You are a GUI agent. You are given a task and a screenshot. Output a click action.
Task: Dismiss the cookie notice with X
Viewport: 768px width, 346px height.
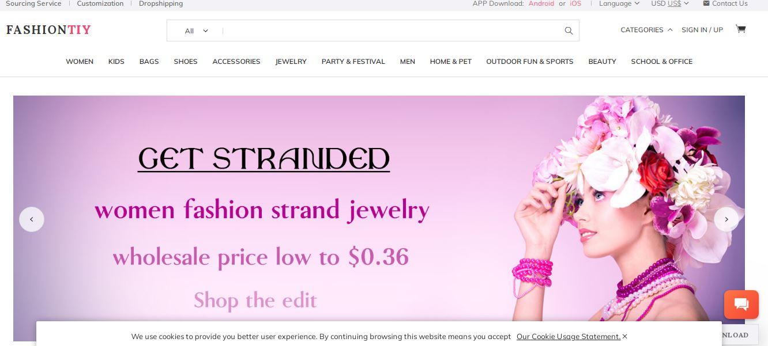point(624,336)
